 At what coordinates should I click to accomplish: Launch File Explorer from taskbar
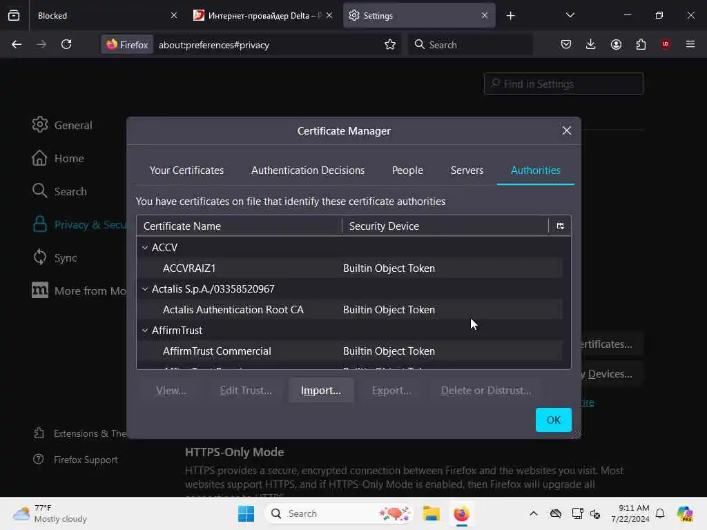431,513
